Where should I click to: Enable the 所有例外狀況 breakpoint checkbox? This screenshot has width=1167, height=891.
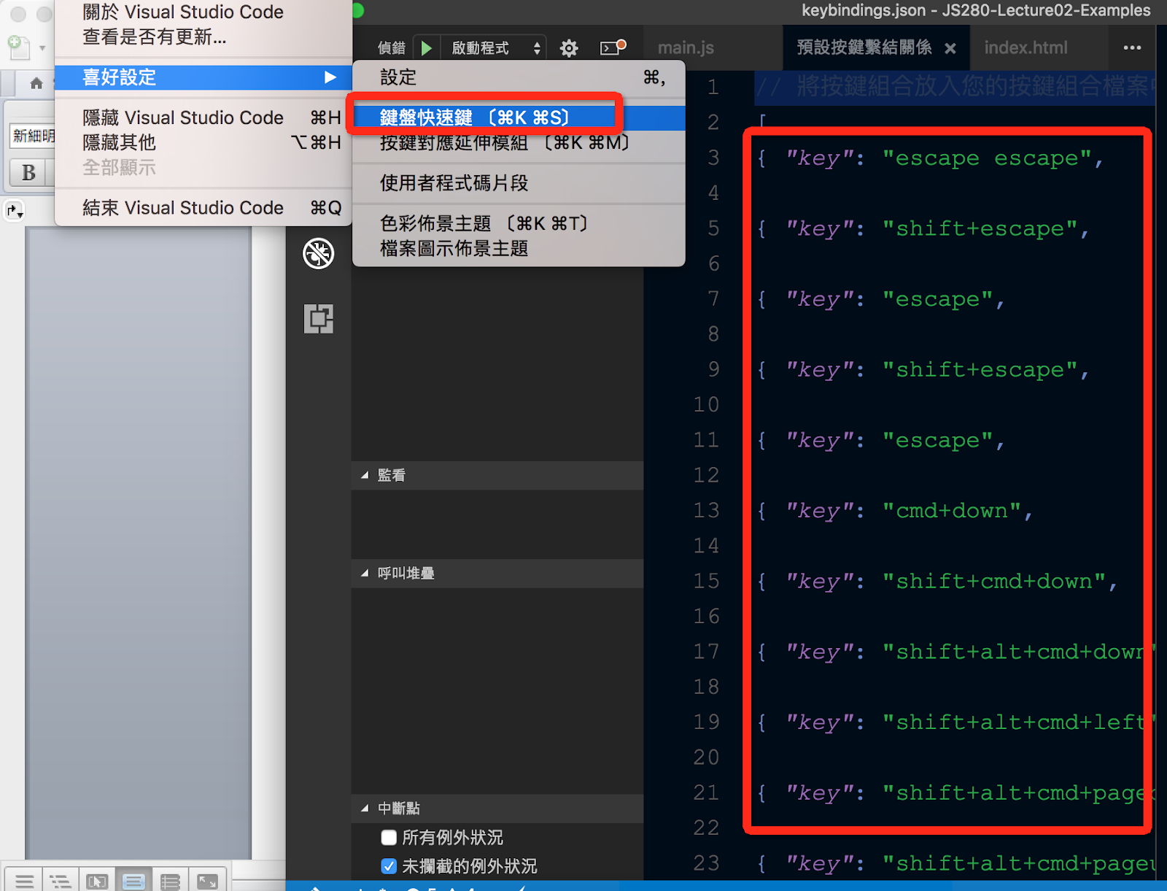point(389,837)
